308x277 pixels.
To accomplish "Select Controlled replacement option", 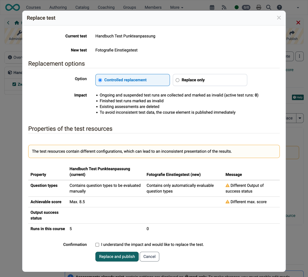I will 133,80.
